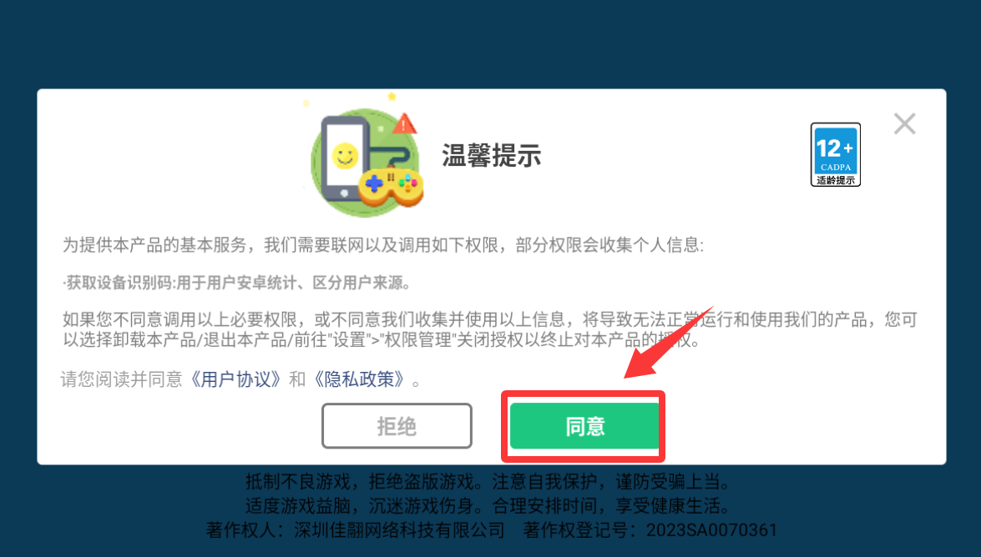Click the 著作权登记号 2023SA0070361 text
This screenshot has width=981, height=557.
(650, 530)
